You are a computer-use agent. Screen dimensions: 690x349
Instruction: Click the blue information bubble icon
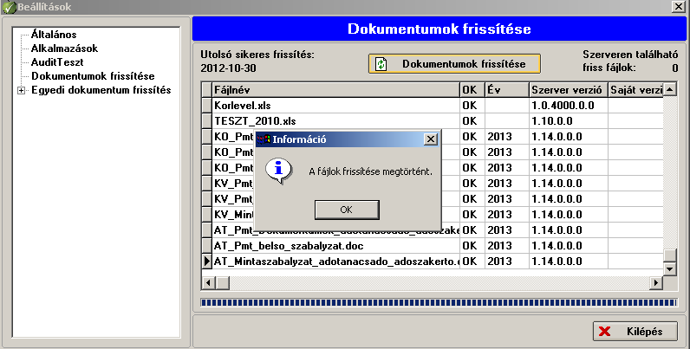click(279, 171)
